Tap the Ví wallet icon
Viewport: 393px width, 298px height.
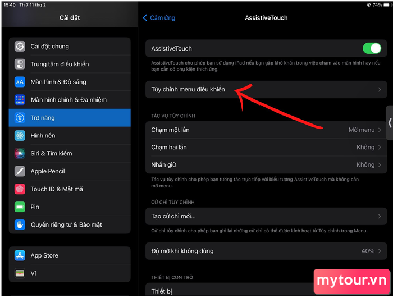pyautogui.click(x=20, y=273)
